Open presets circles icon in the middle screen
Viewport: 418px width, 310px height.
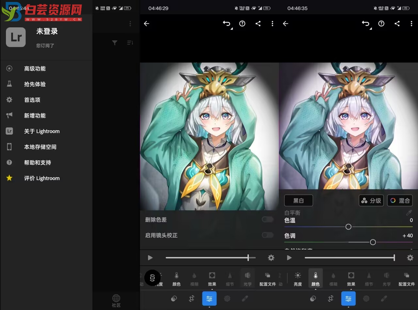click(174, 298)
